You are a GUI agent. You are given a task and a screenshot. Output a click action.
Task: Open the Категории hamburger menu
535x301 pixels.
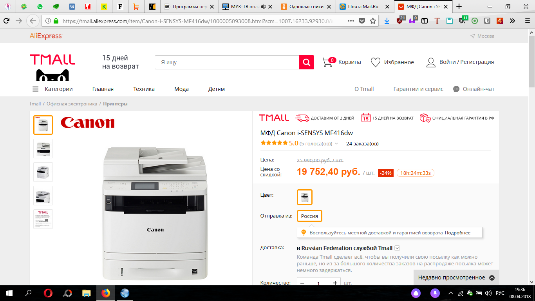click(x=52, y=89)
